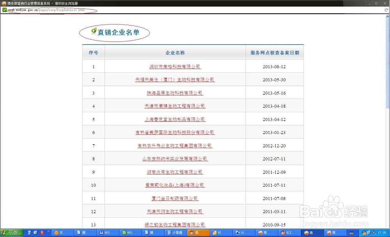Open company link 深圳市荣格科技有限公司
Image resolution: width=390 pixels, height=237 pixels.
[175, 67]
